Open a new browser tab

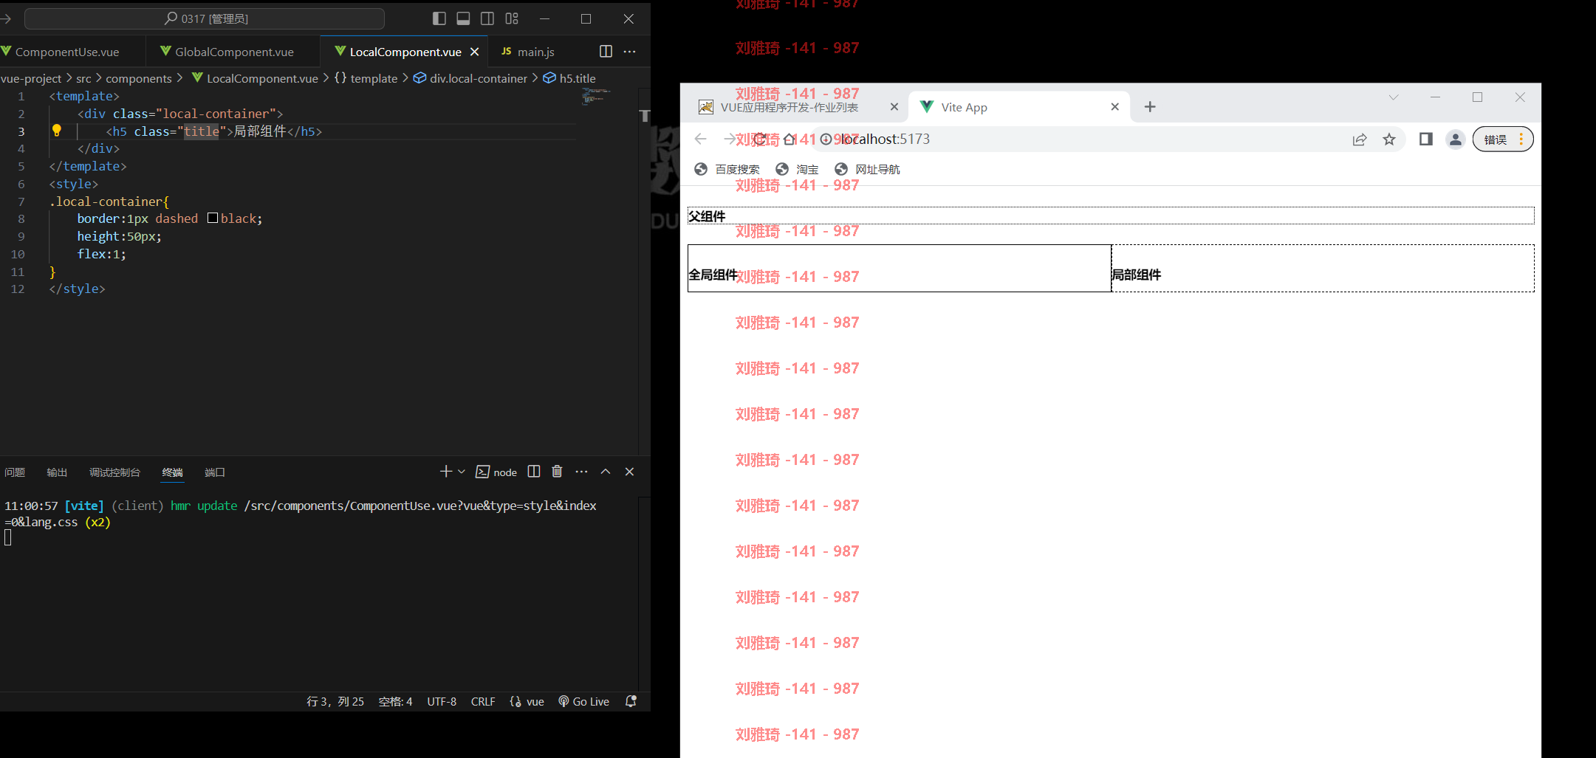(1150, 107)
